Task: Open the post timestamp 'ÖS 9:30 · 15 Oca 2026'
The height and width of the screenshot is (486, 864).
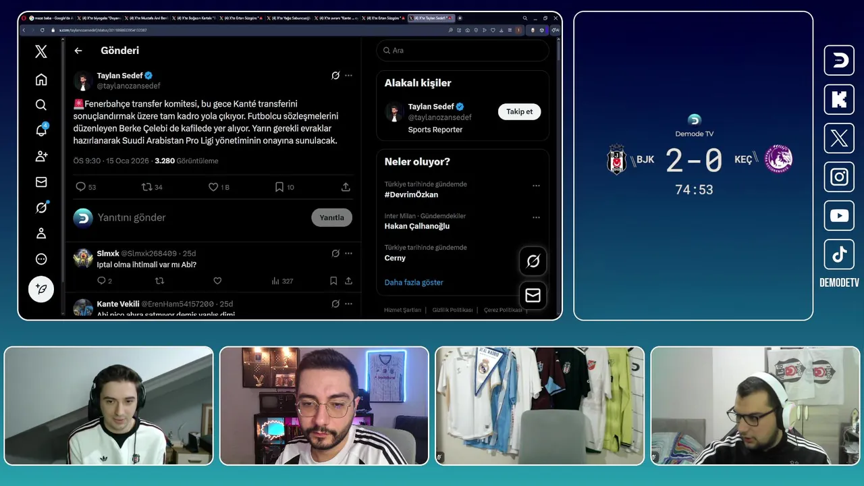Action: pos(112,161)
